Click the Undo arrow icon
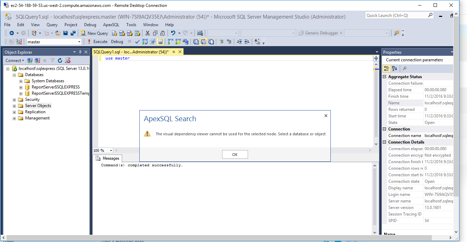 (173, 33)
